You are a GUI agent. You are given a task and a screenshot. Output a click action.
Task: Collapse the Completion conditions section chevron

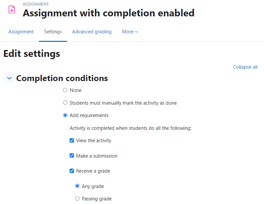point(9,78)
